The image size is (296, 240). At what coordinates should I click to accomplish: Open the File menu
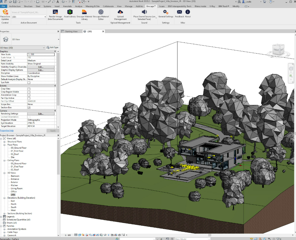click(3, 6)
